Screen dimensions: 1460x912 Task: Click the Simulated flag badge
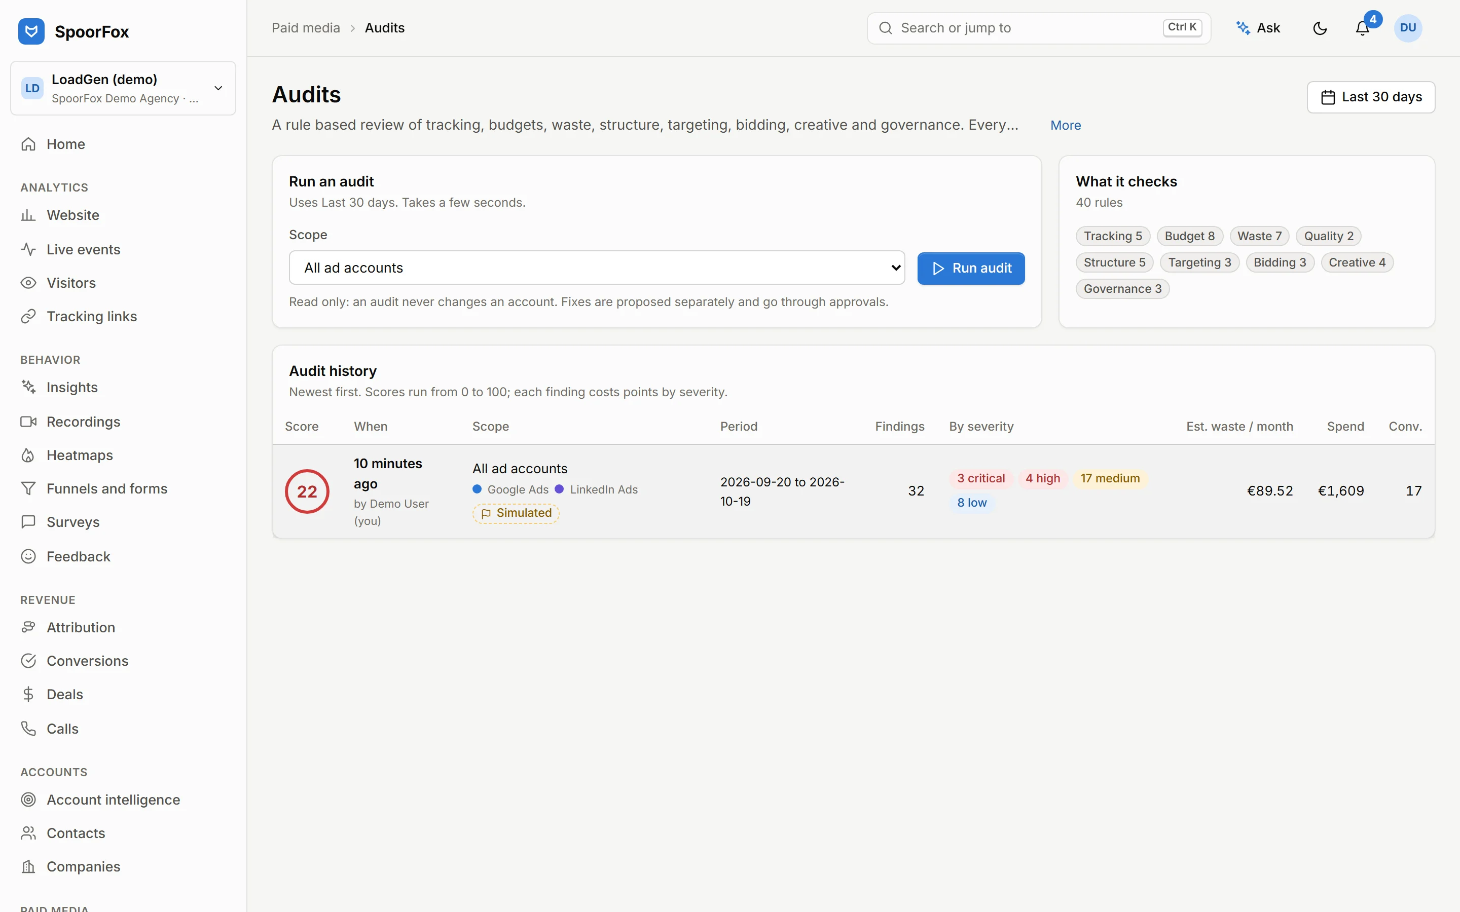click(x=516, y=513)
